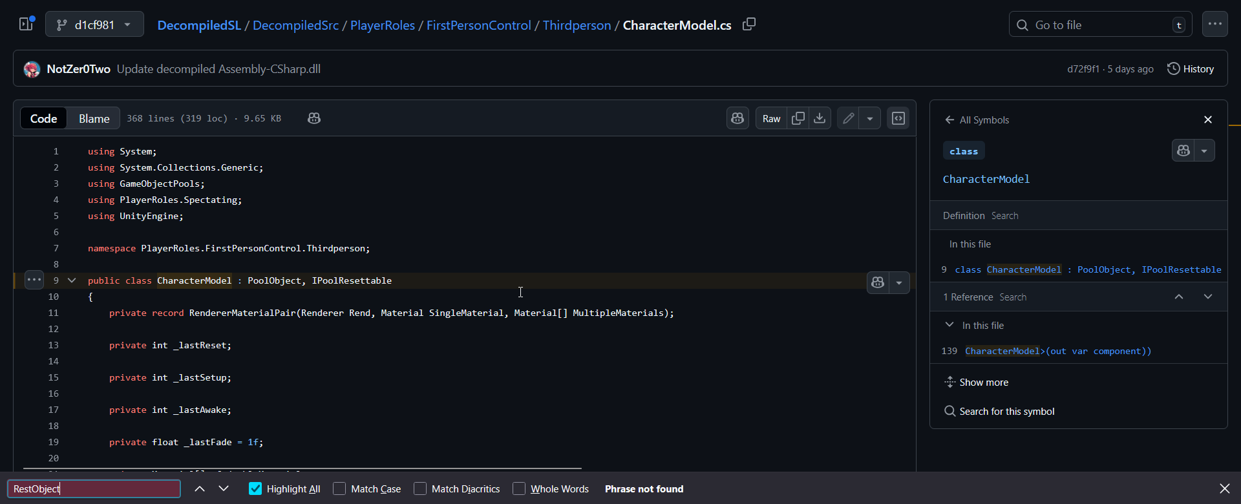Click 'RendererMaterialPair' in line 11

242,313
